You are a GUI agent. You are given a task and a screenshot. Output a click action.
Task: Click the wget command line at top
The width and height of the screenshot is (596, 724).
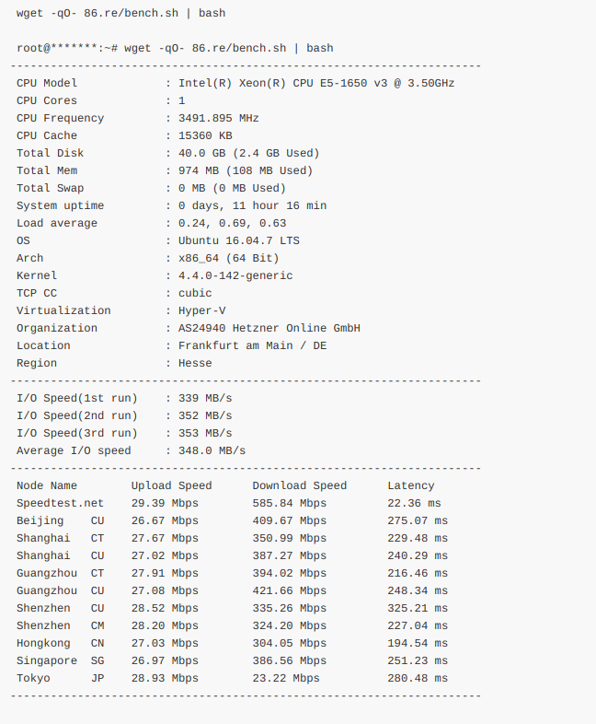pyautogui.click(x=120, y=13)
